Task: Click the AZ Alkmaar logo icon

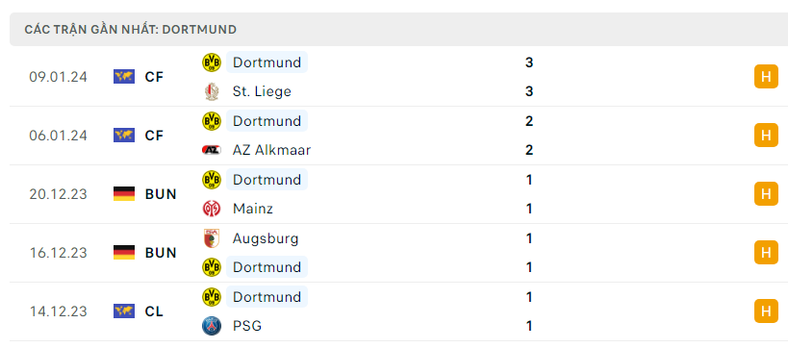Action: click(212, 150)
